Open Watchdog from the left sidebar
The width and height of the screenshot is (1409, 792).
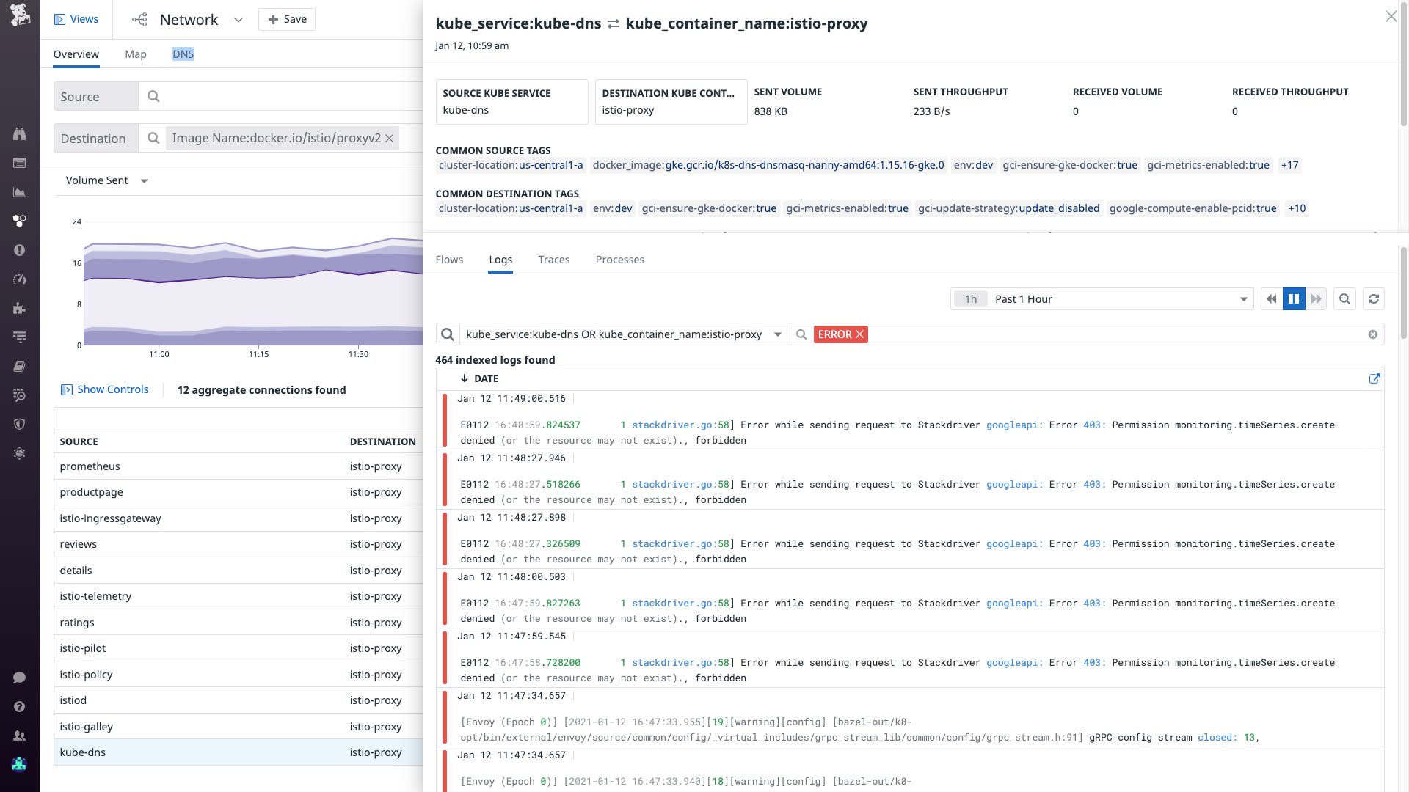20,132
